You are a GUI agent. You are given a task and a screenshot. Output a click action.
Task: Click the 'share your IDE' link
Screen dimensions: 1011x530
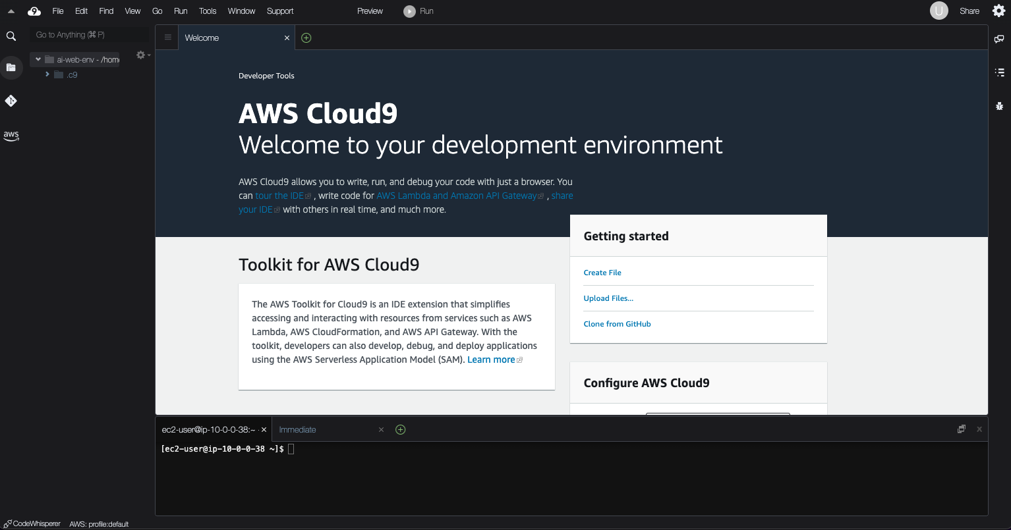click(x=405, y=203)
